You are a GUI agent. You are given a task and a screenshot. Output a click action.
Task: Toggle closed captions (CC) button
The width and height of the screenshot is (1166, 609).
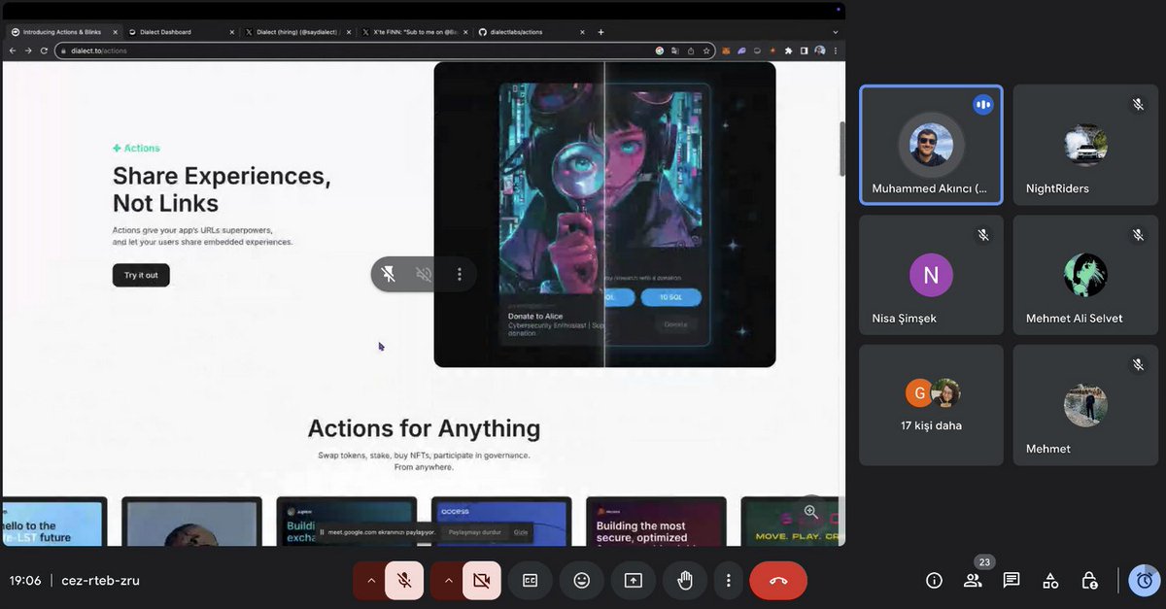click(x=530, y=580)
